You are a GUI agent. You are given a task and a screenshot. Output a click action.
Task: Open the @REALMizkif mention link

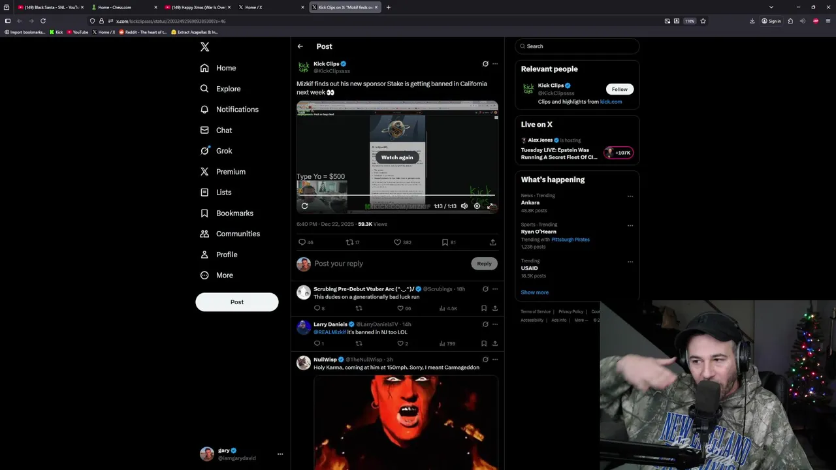click(329, 332)
